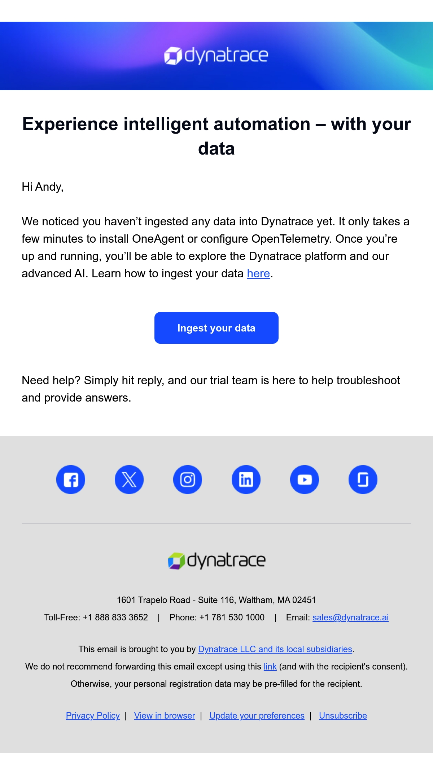Image resolution: width=433 pixels, height=780 pixels.
Task: Open the YouTube social icon
Action: coord(305,480)
